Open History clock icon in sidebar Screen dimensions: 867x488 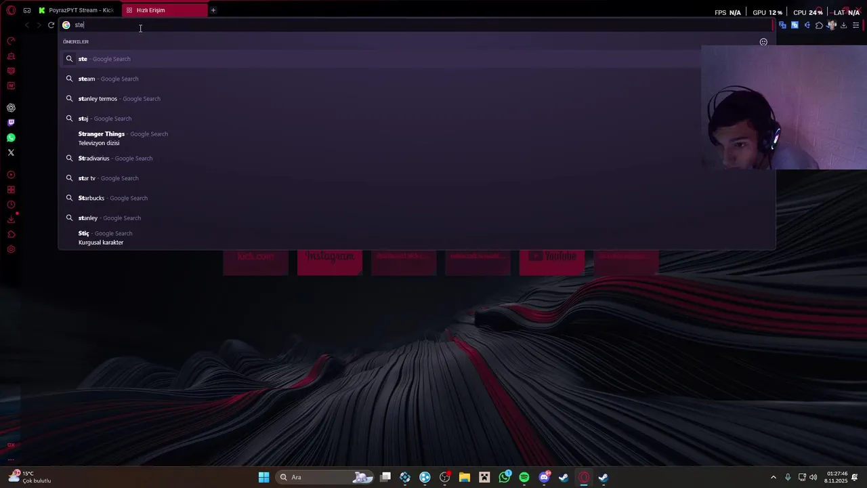11,205
